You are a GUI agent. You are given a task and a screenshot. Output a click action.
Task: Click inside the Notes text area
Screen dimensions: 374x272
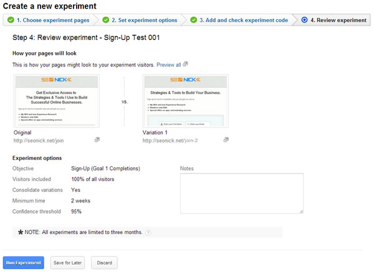coord(242,194)
